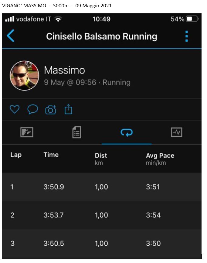
Task: Tap Cinisello Balsamo Running title
Action: pyautogui.click(x=102, y=36)
